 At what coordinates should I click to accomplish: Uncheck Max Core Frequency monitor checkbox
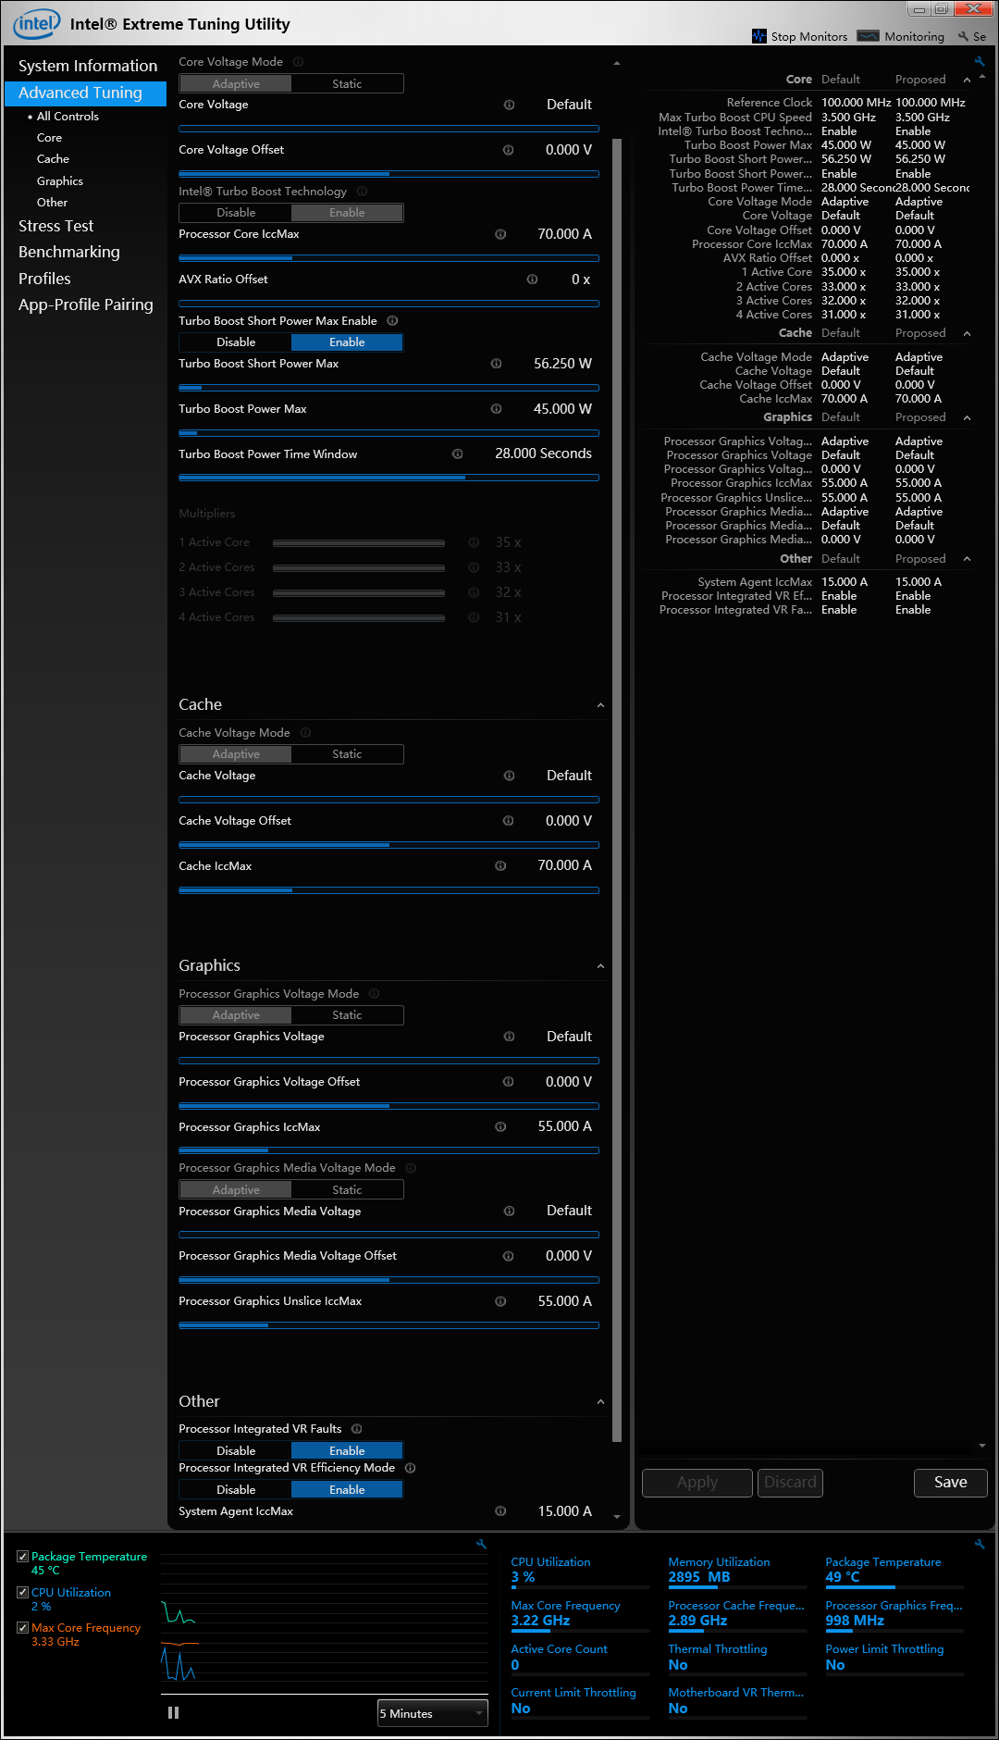click(22, 1628)
